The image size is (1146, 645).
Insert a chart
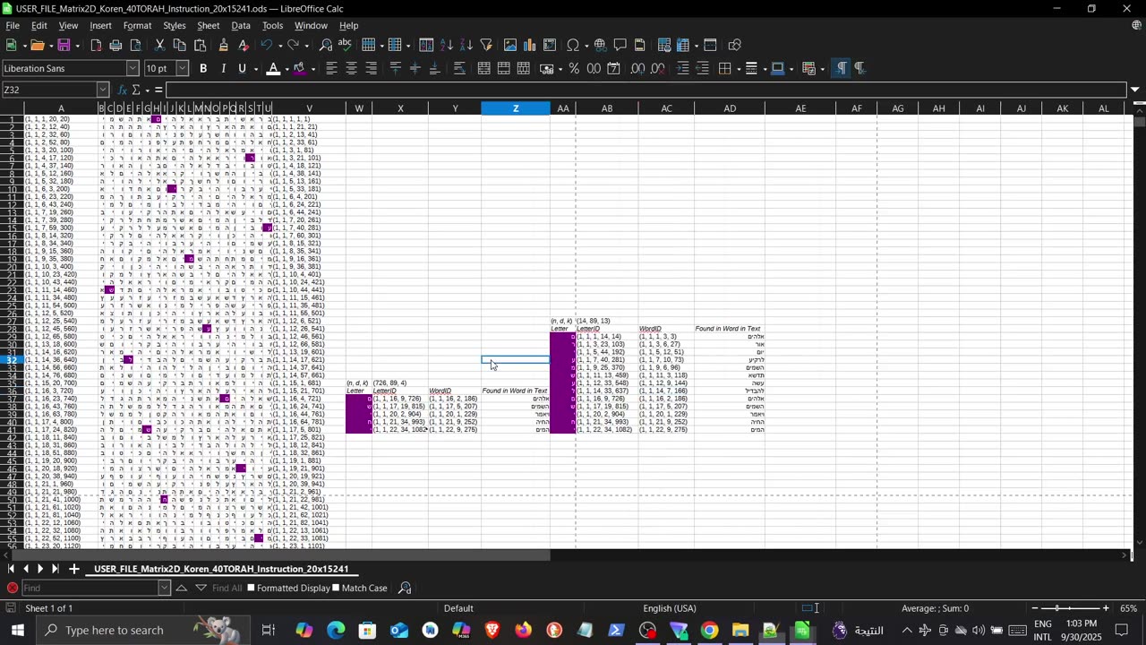tap(530, 45)
